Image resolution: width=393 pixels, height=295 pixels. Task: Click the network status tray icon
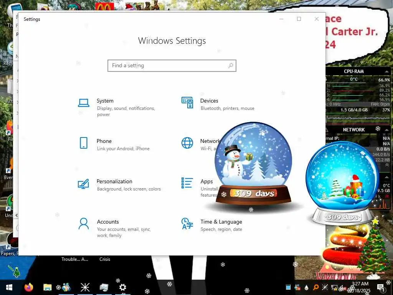pyautogui.click(x=334, y=287)
